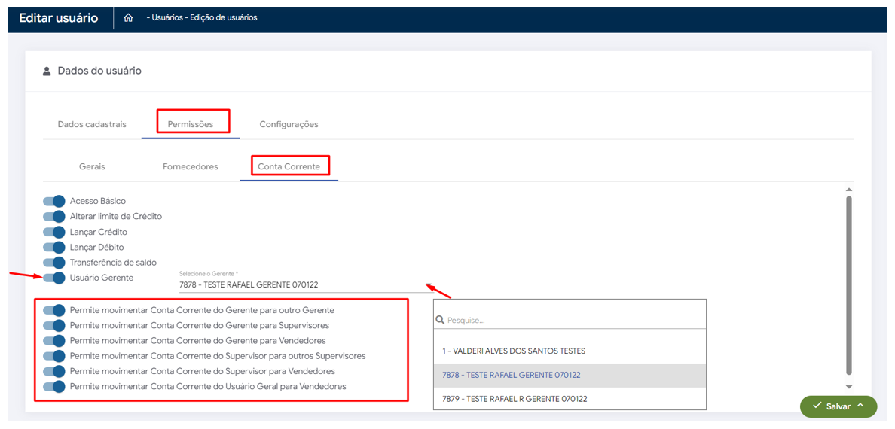Viewport: 895px width, 429px height.
Task: Turn off Lançar Débito permission
Action: (x=54, y=248)
